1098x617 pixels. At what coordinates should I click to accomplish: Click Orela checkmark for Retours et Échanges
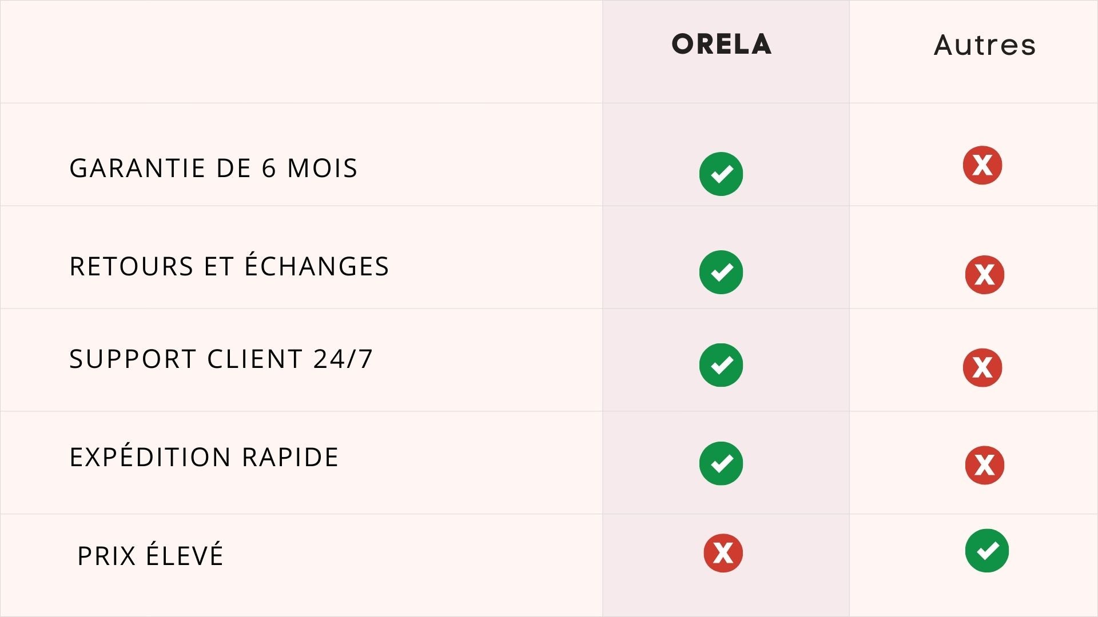point(721,272)
